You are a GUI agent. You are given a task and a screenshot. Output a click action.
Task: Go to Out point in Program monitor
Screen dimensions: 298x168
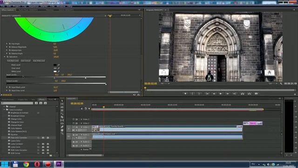pos(234,93)
